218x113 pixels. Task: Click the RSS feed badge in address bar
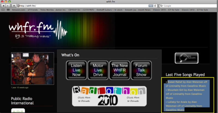pyautogui.click(x=150, y=6)
